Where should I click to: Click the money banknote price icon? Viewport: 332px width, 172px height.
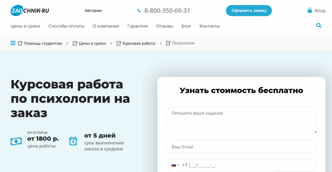pyautogui.click(x=16, y=141)
